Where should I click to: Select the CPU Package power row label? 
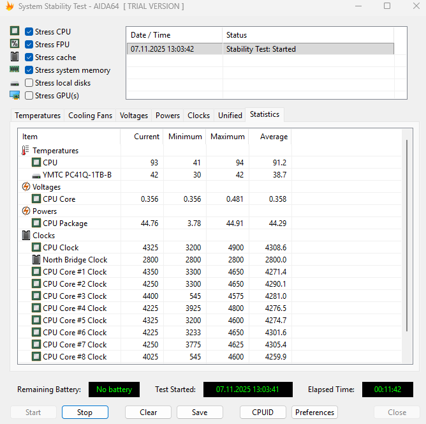pyautogui.click(x=65, y=223)
